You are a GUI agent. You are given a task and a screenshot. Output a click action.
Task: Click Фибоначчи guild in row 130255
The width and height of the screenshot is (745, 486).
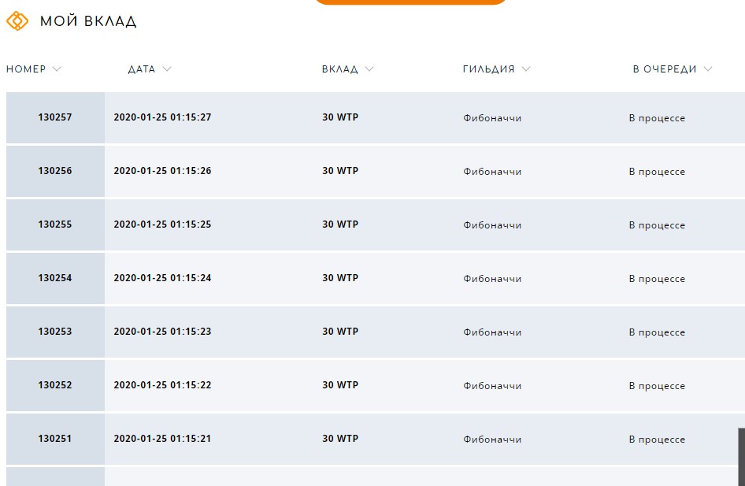pos(492,224)
